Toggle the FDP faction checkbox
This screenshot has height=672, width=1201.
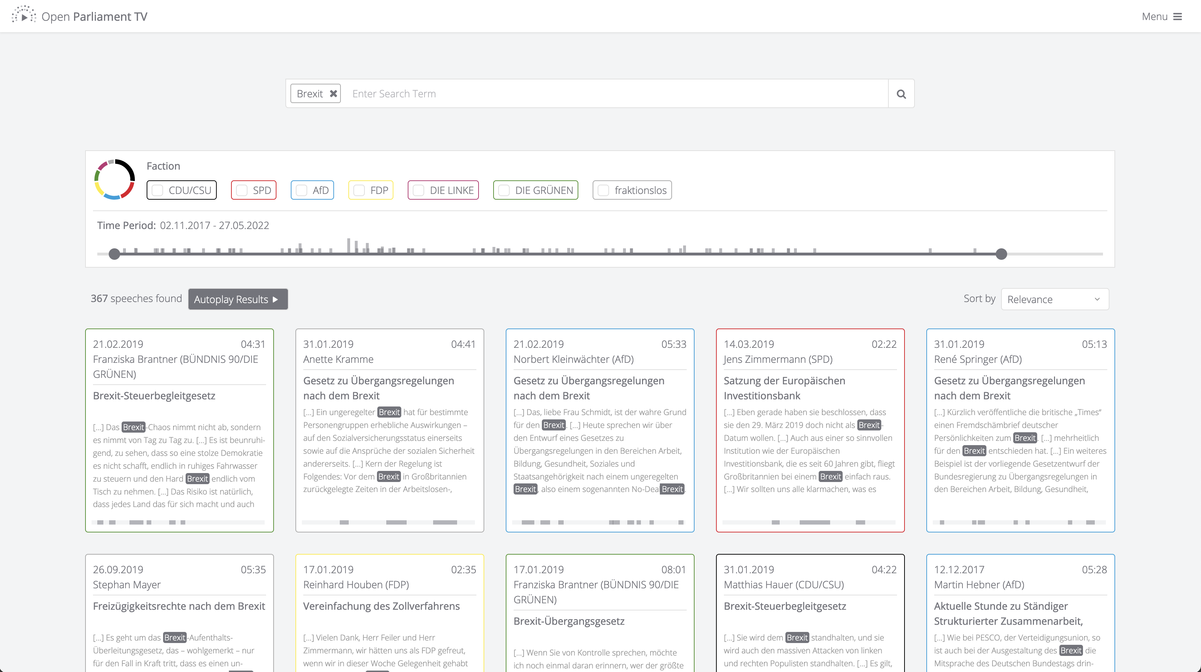[359, 190]
